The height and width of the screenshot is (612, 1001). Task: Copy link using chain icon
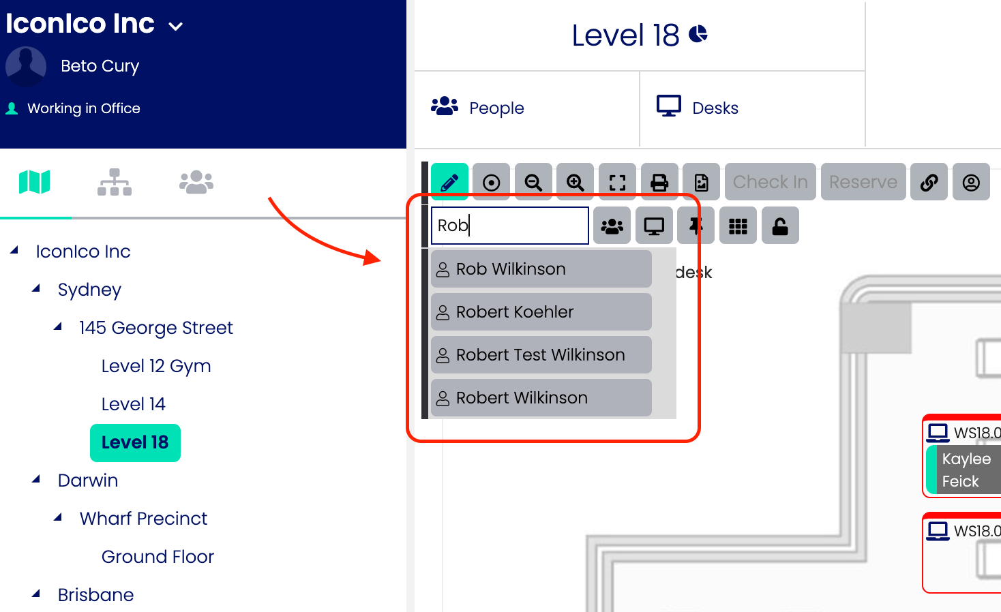point(929,182)
